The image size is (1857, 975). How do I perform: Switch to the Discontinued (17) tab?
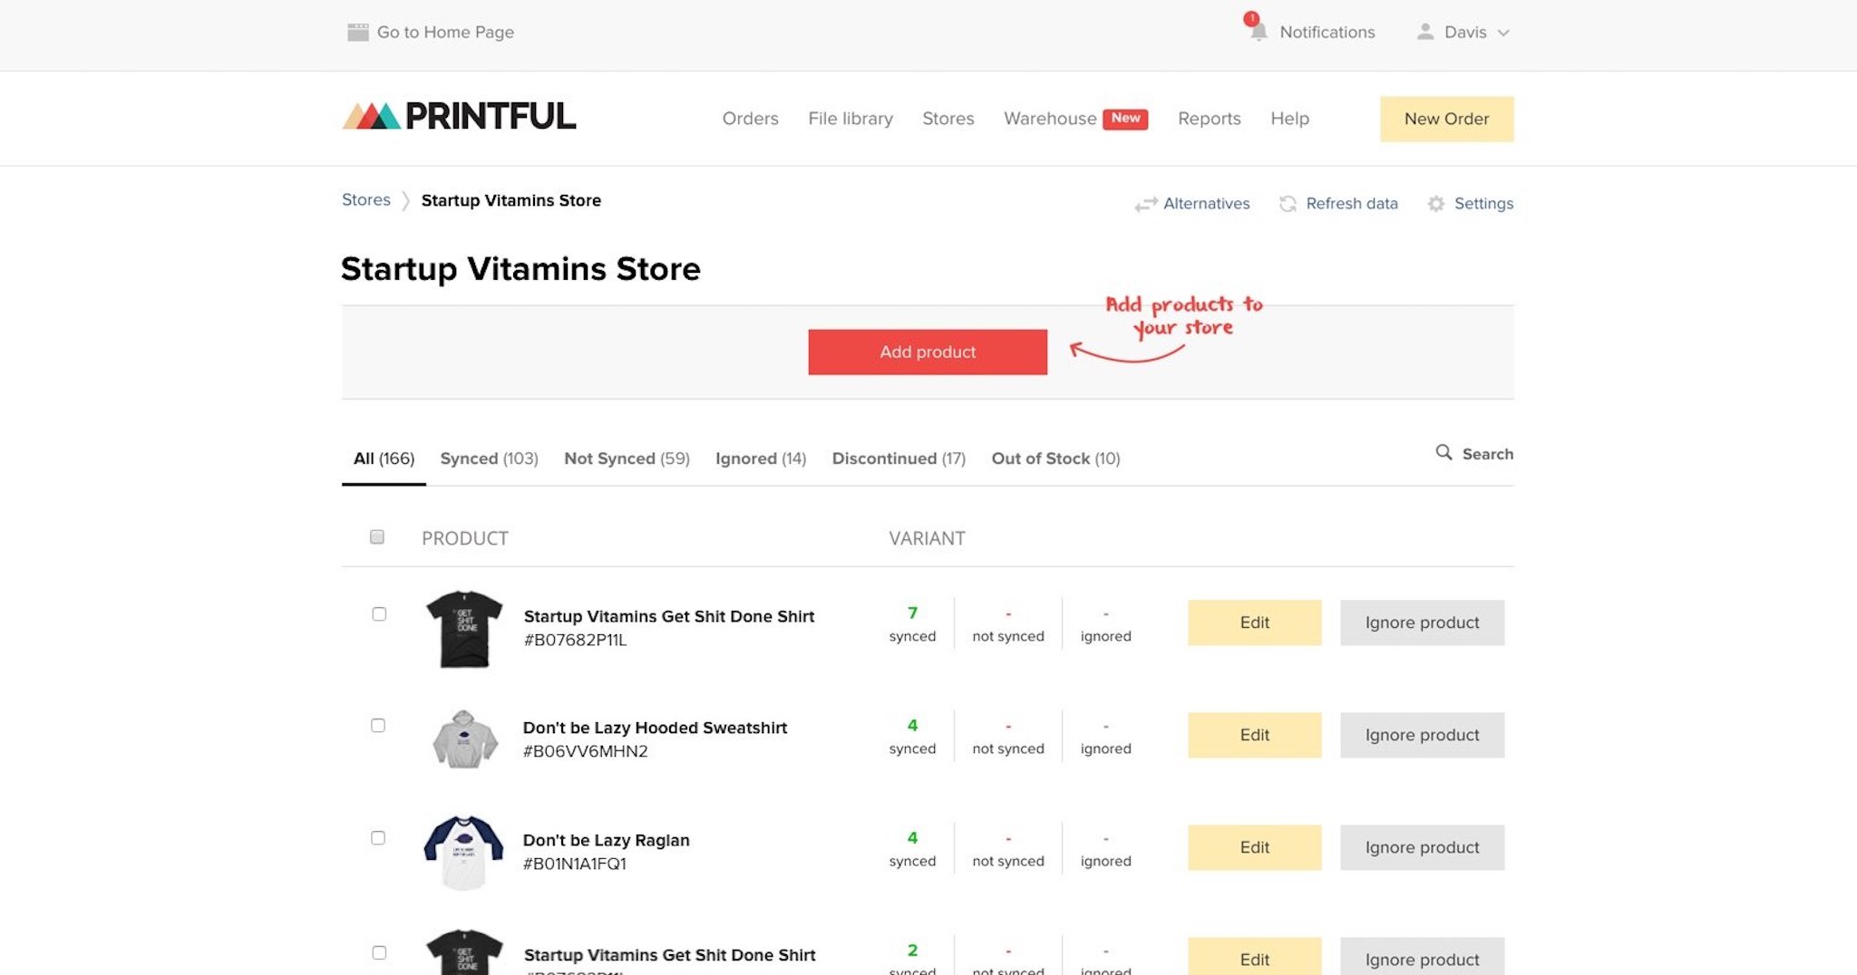899,459
